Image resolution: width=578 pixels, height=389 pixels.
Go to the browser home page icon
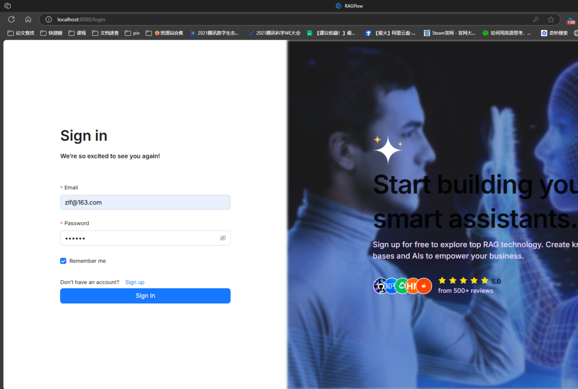click(x=28, y=19)
